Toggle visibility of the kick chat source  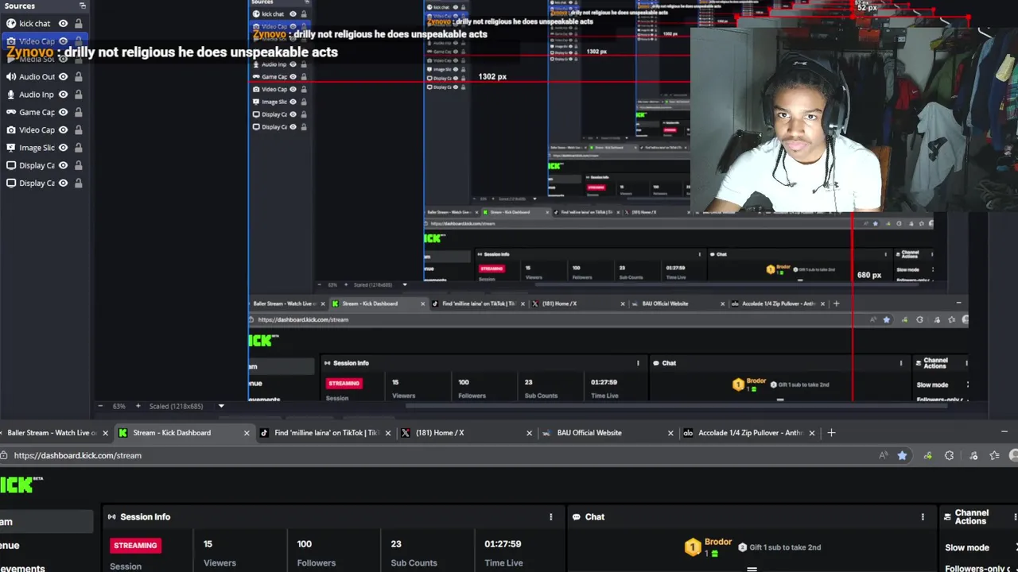(x=63, y=24)
